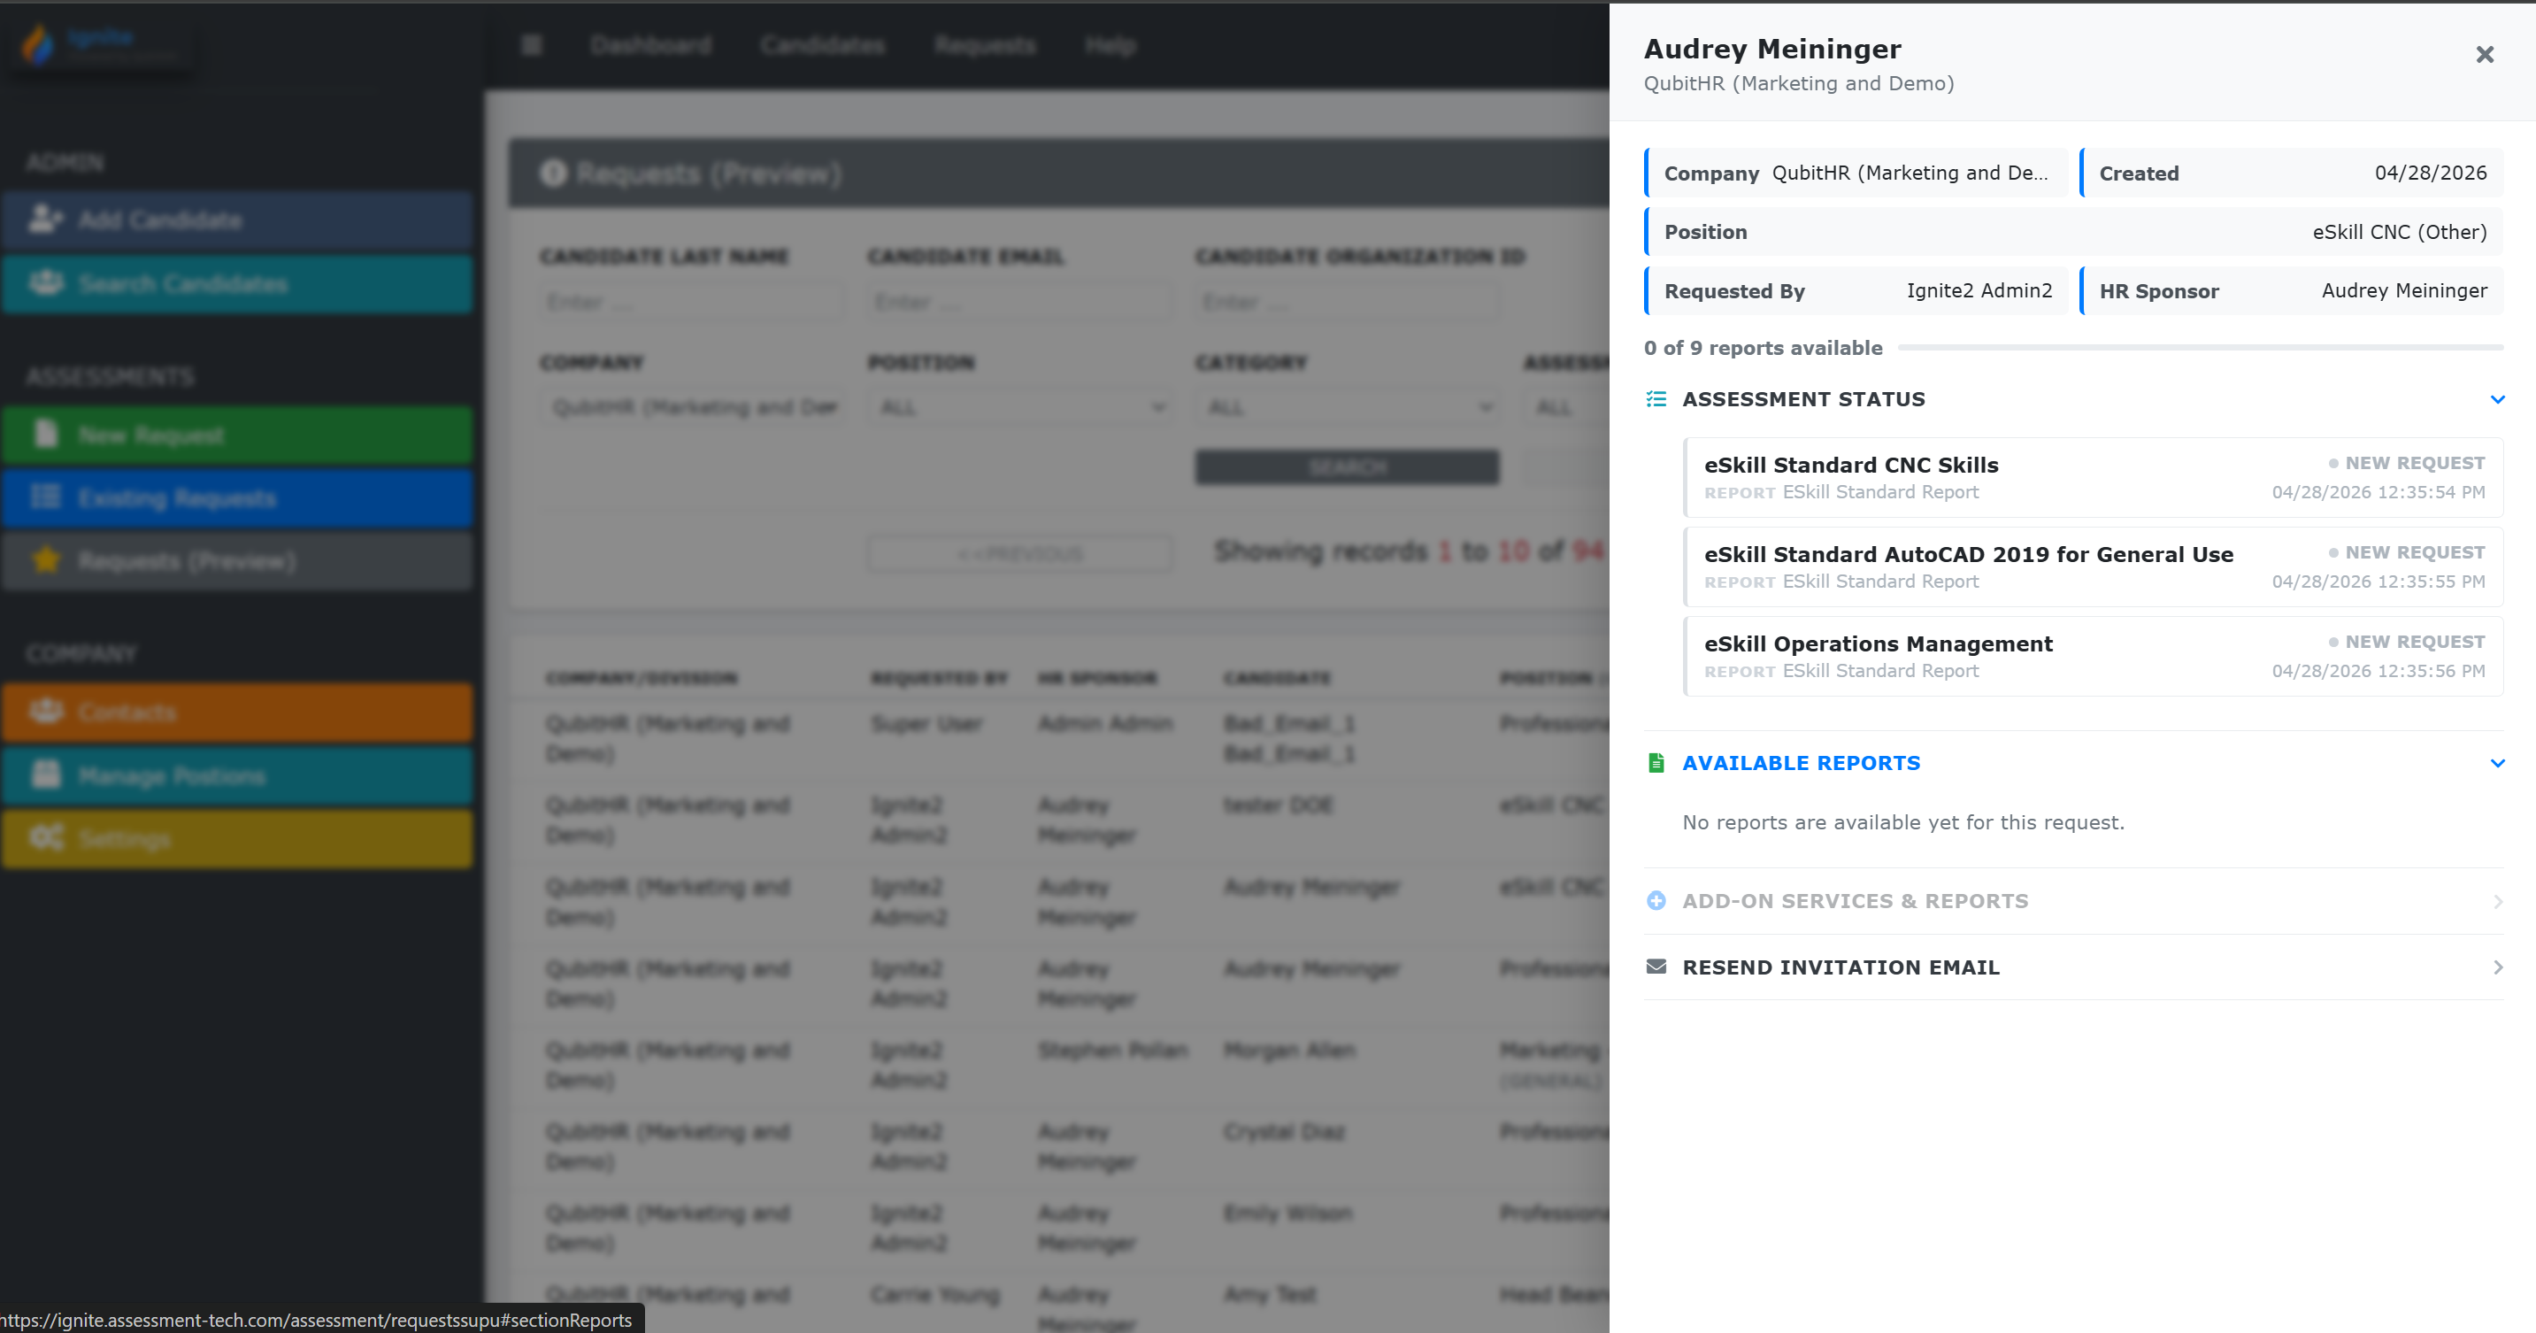Open the Requests menu item
Screen dimensions: 2536x1333
(985, 44)
